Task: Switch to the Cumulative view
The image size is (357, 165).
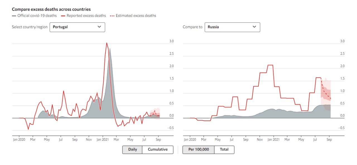Action: click(158, 149)
